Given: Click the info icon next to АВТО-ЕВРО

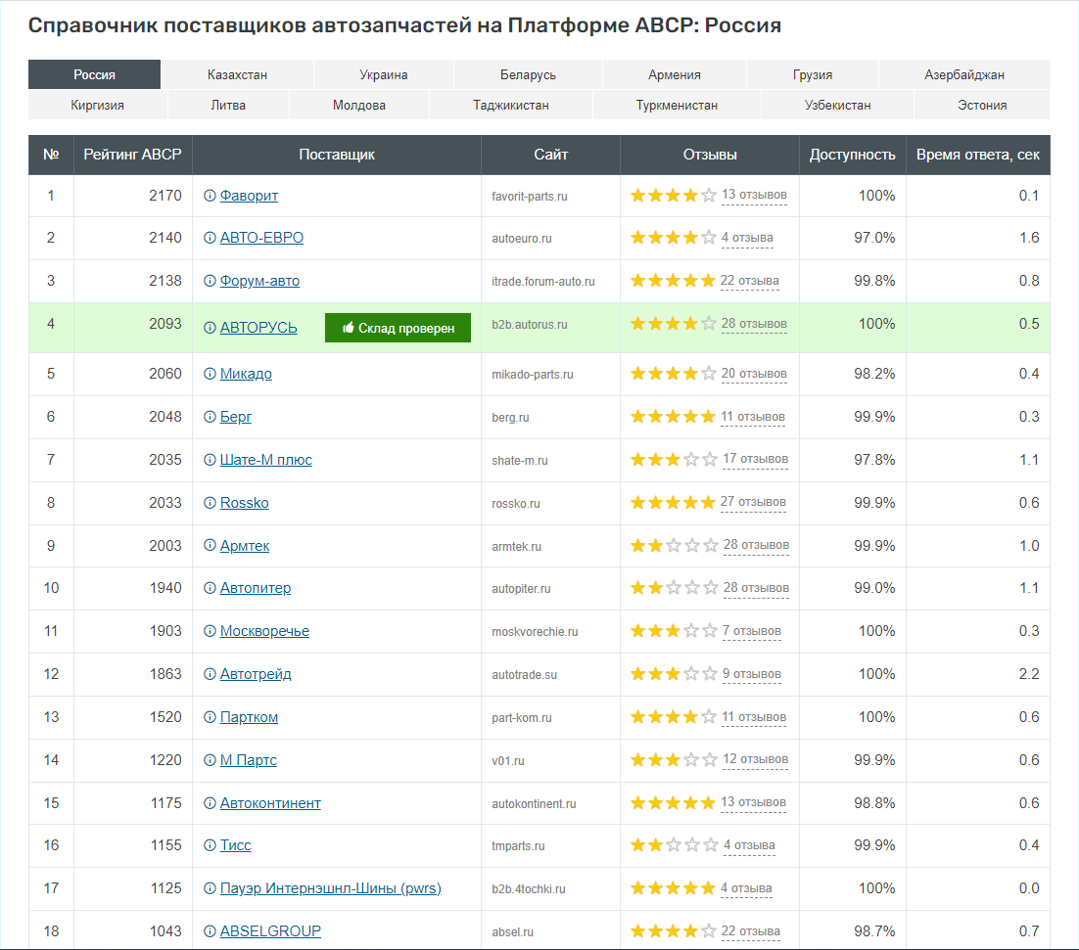Looking at the screenshot, I should click(210, 238).
